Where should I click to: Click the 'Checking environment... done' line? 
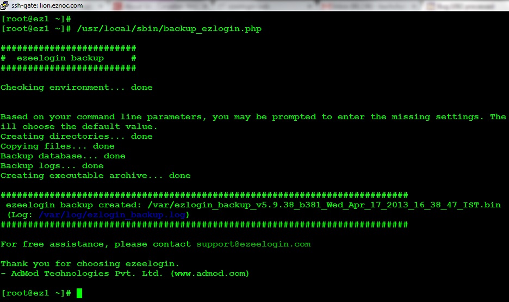tap(77, 88)
